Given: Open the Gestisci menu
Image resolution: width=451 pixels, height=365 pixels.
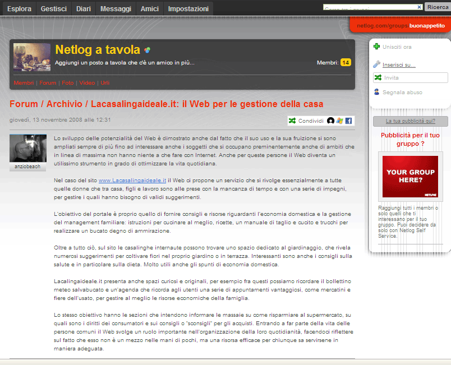Looking at the screenshot, I should tap(54, 9).
